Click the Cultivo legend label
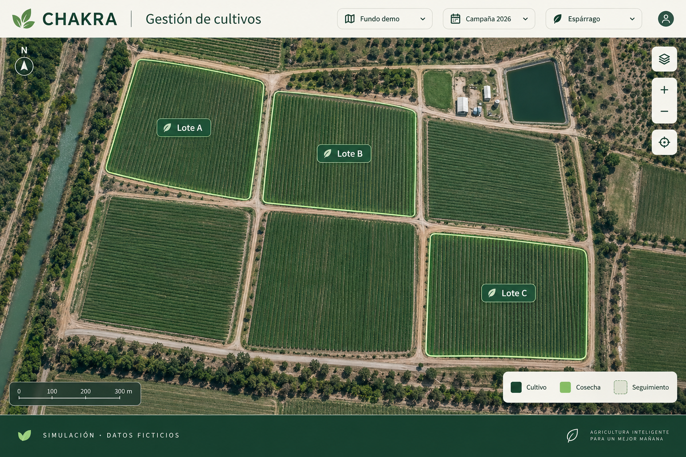This screenshot has height=457, width=686. pos(536,387)
